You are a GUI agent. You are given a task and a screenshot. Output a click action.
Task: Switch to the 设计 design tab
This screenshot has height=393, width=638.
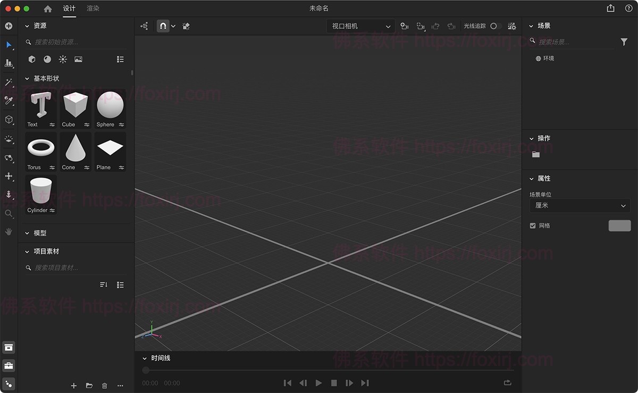click(x=69, y=9)
